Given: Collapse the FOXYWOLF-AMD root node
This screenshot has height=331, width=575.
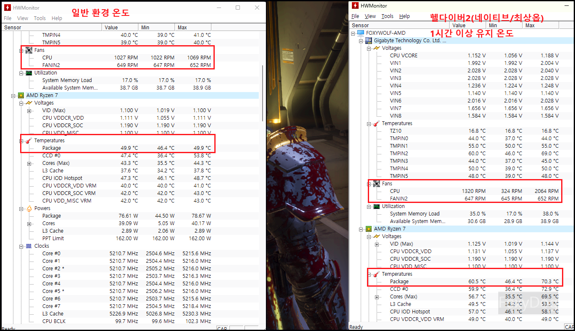Looking at the screenshot, I should pos(353,33).
